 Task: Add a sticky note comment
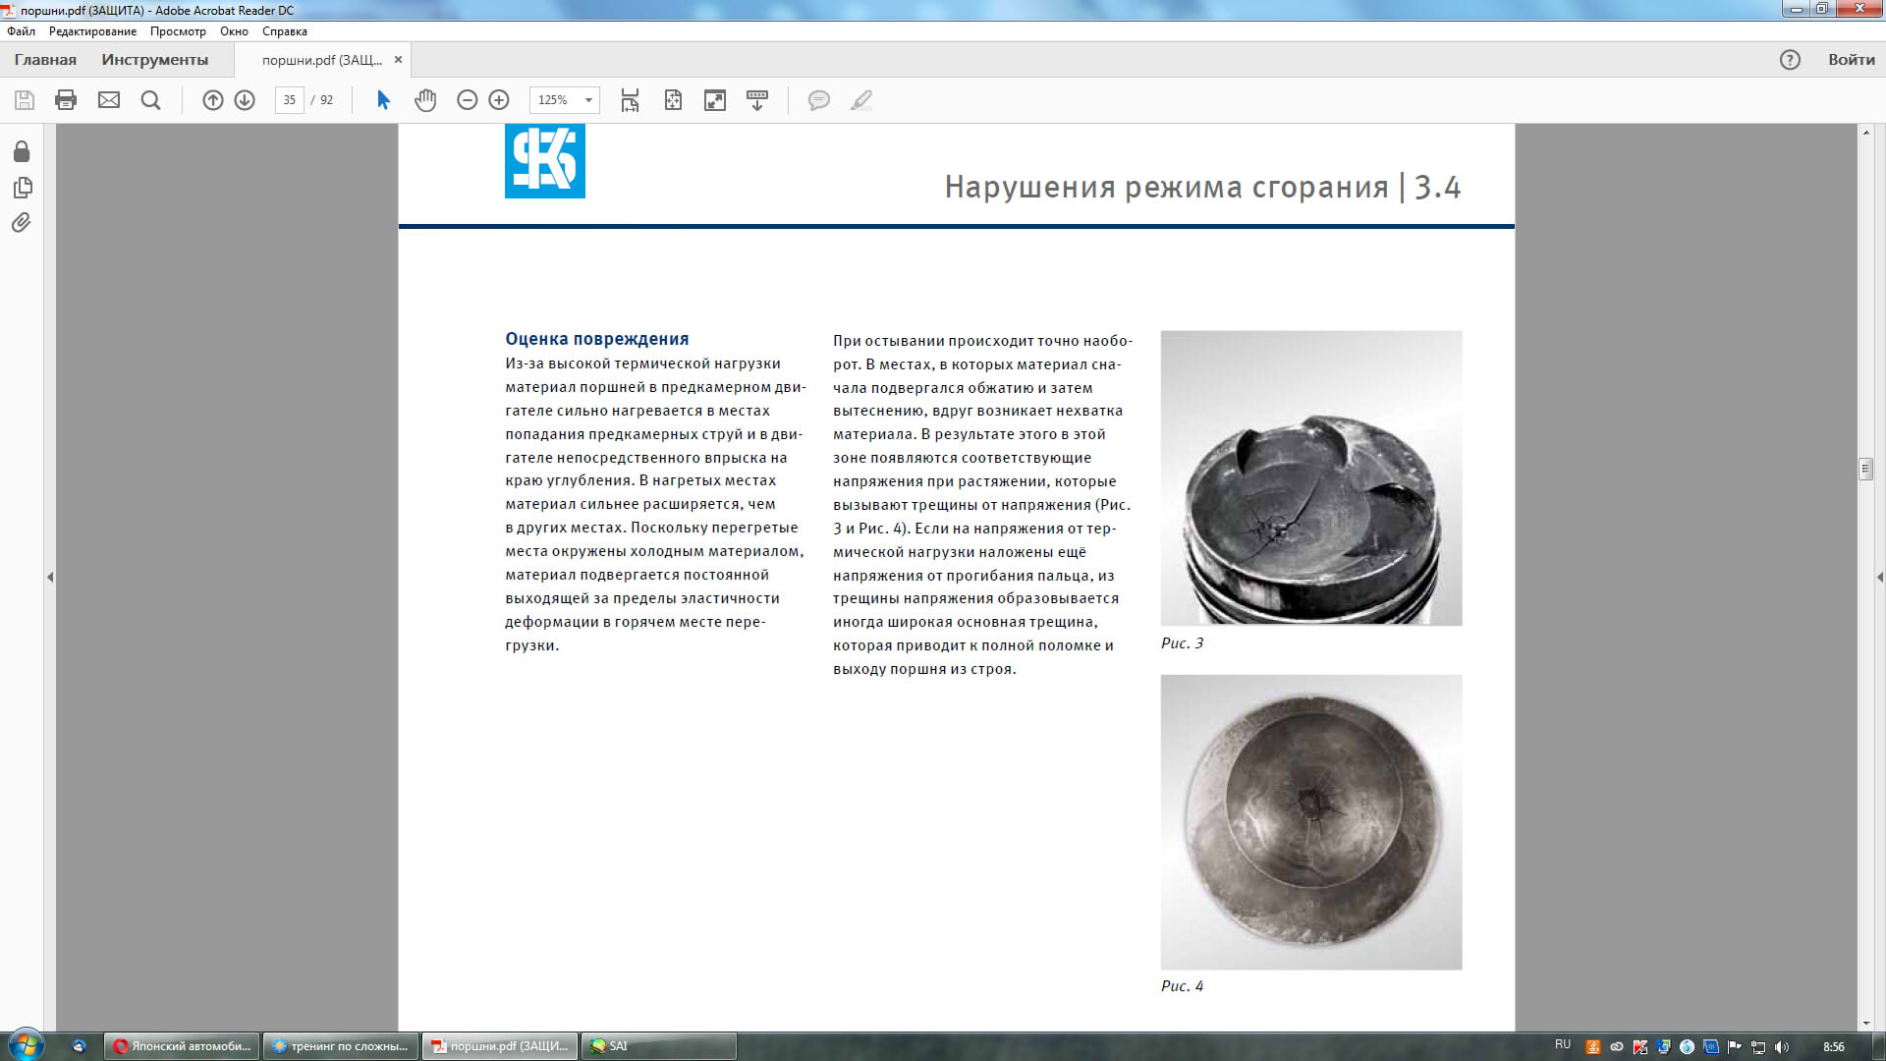(x=818, y=100)
